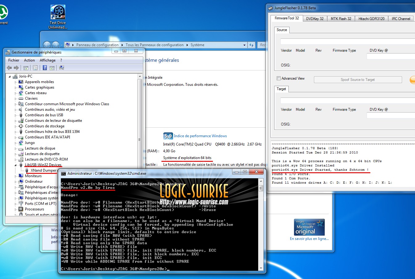Click Contrôleurs de stockage icon
Screen dimensions: 415x279
[x=21, y=126]
